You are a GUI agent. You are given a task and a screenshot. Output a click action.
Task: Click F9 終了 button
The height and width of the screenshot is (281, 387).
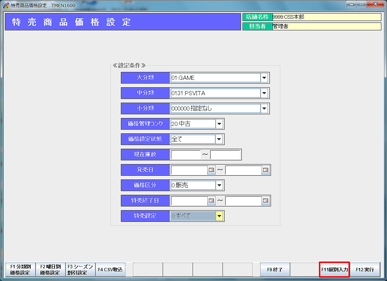tap(275, 270)
